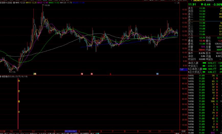The image size is (222, 134).
Task: Click the green event marker under December candles
Action: pyautogui.click(x=35, y=74)
